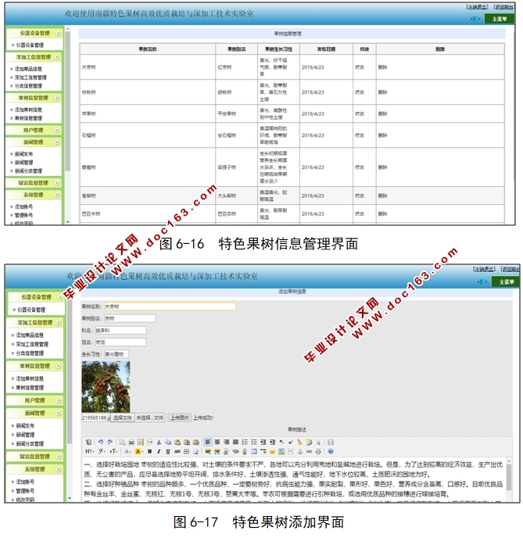The height and width of the screenshot is (552, 523).
Task: Insert a numbered list in the editor
Action: pos(245,443)
